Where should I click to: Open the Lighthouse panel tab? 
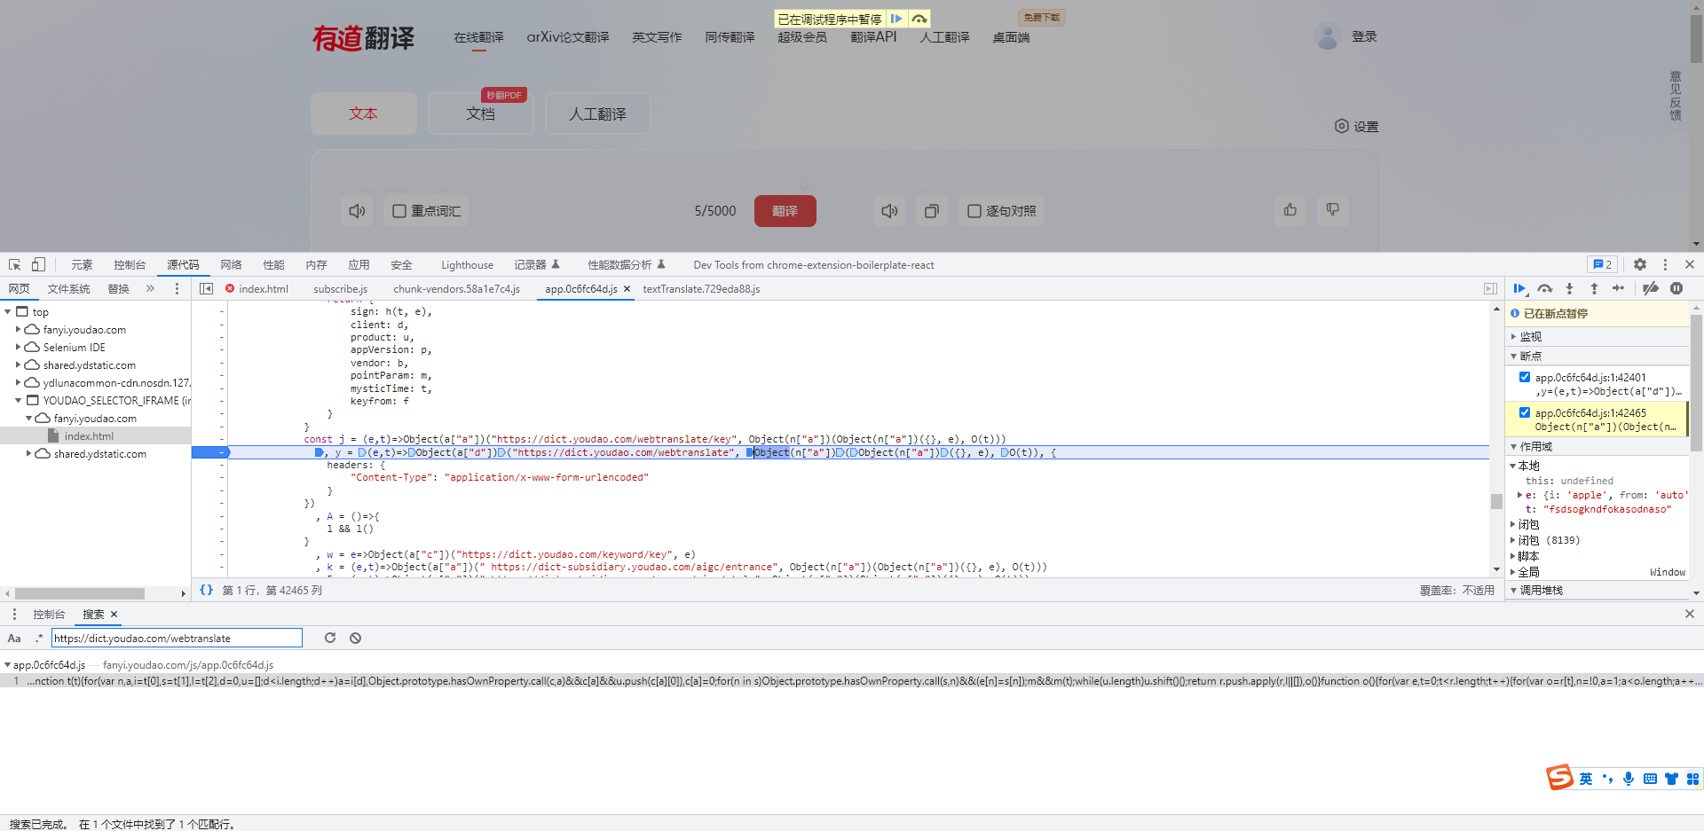tap(467, 264)
